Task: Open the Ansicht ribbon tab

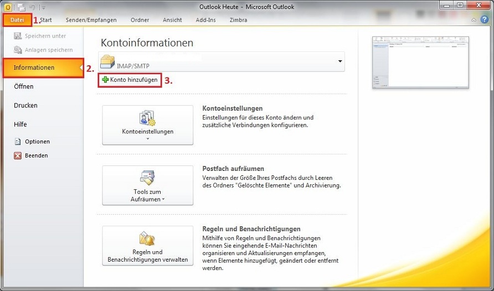Action: [172, 20]
